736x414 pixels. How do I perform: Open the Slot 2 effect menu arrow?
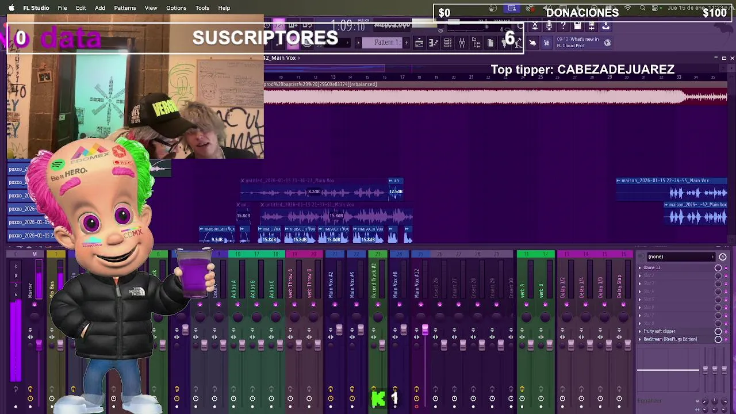tap(640, 276)
